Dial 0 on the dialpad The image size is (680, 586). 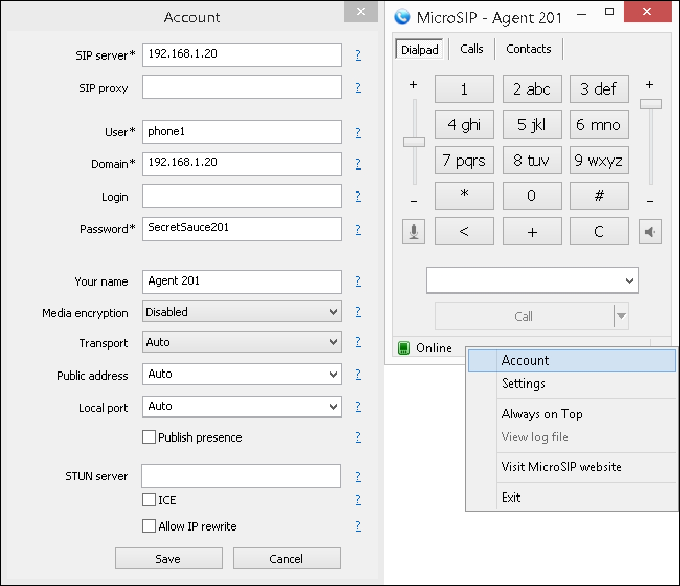532,196
